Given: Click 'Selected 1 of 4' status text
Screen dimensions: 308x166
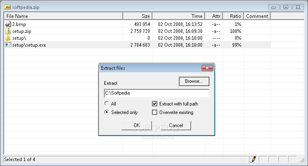Looking at the screenshot, I should [20, 160].
